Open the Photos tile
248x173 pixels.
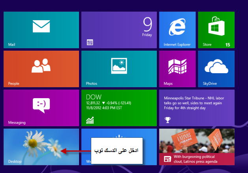pyautogui.click(x=119, y=68)
